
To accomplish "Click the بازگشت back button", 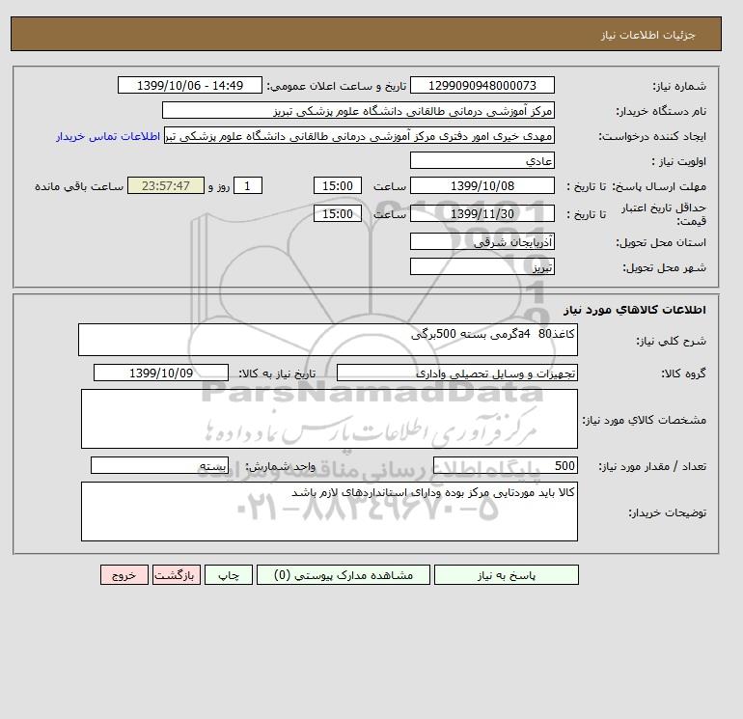I will pyautogui.click(x=177, y=575).
